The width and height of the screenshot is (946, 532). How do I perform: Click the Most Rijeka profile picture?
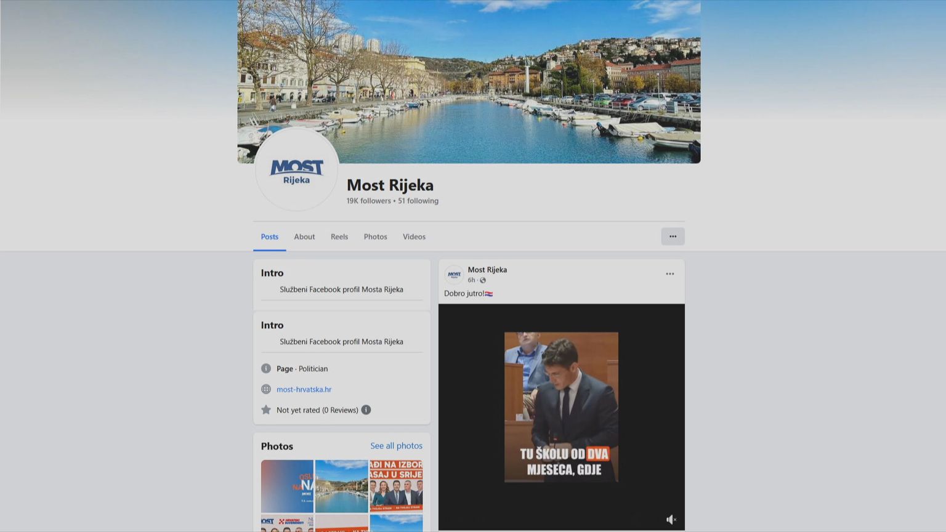click(x=296, y=170)
